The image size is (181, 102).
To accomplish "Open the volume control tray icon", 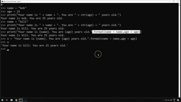I will click(x=168, y=100).
